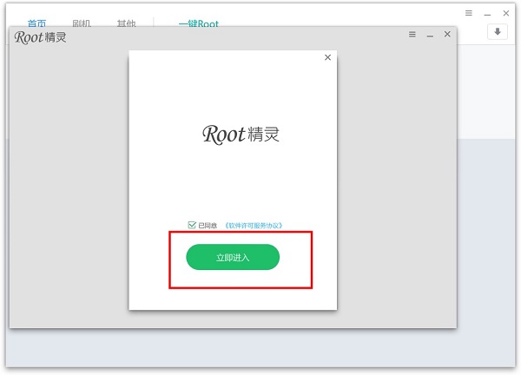
Task: Toggle the 已同意 agreement checkbox
Action: point(192,226)
